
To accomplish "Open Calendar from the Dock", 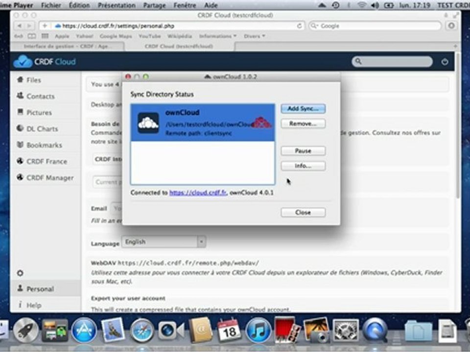I will (229, 330).
